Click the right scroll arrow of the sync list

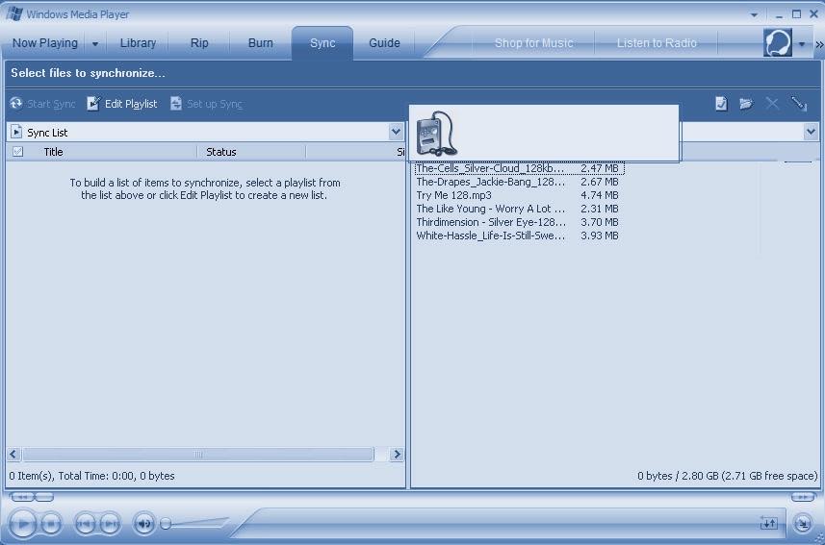(397, 454)
